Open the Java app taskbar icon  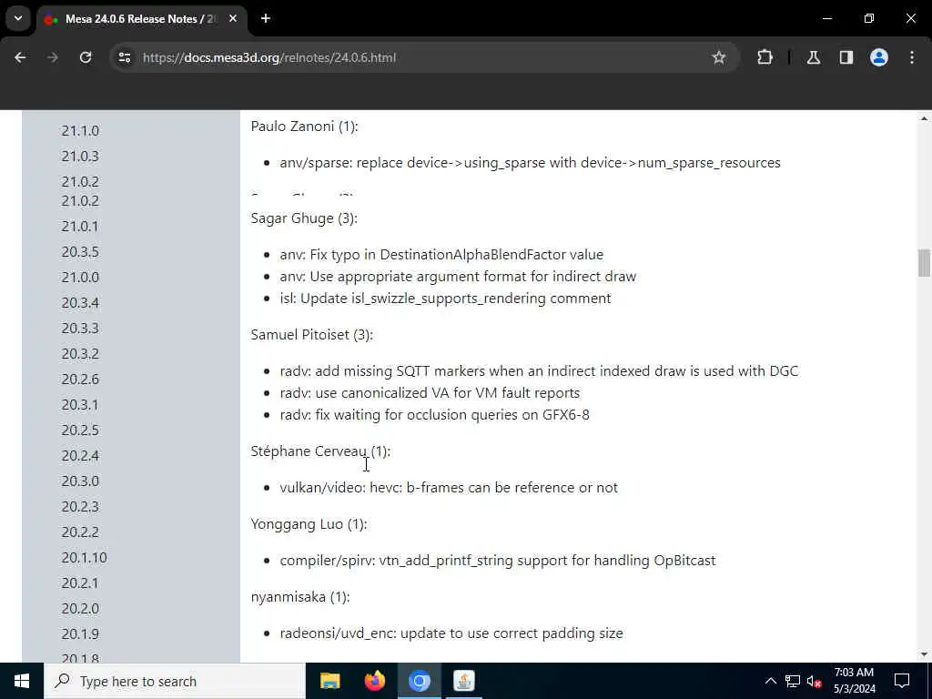point(463,681)
